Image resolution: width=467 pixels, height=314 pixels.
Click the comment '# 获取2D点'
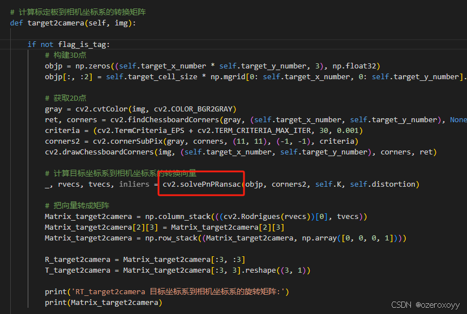(x=66, y=98)
